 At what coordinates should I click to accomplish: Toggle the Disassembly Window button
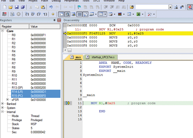pyautogui.click(x=67, y=14)
